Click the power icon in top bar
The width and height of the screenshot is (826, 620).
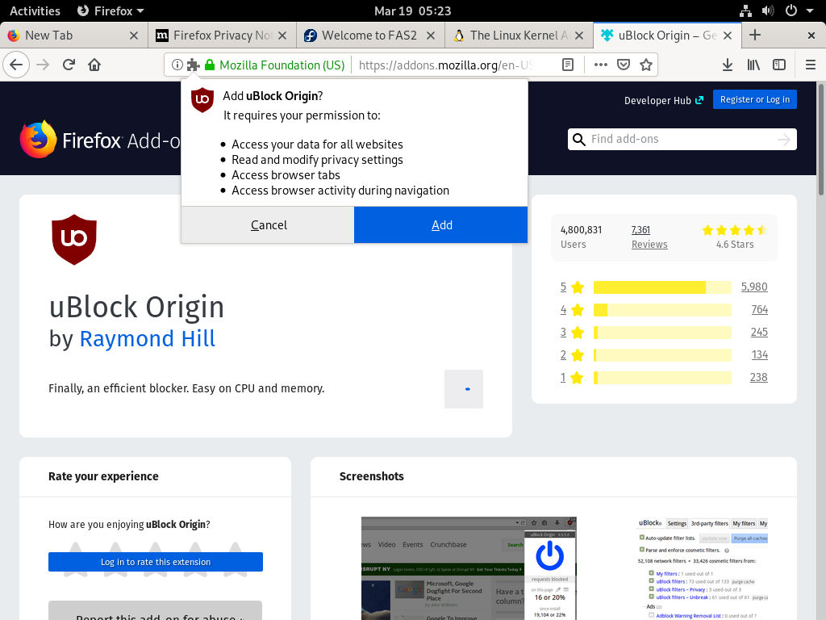(791, 10)
